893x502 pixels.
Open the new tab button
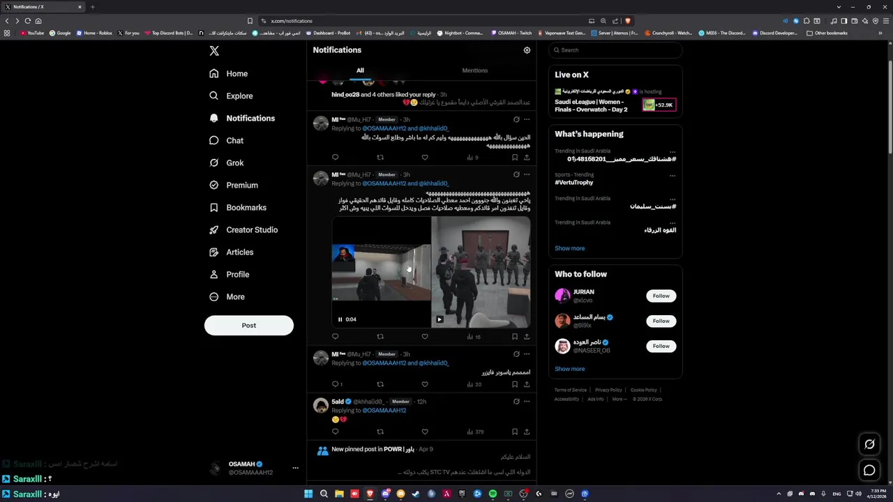(92, 7)
